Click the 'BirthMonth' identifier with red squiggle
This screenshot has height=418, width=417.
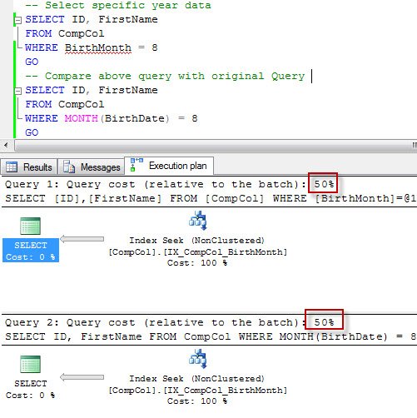pos(98,47)
